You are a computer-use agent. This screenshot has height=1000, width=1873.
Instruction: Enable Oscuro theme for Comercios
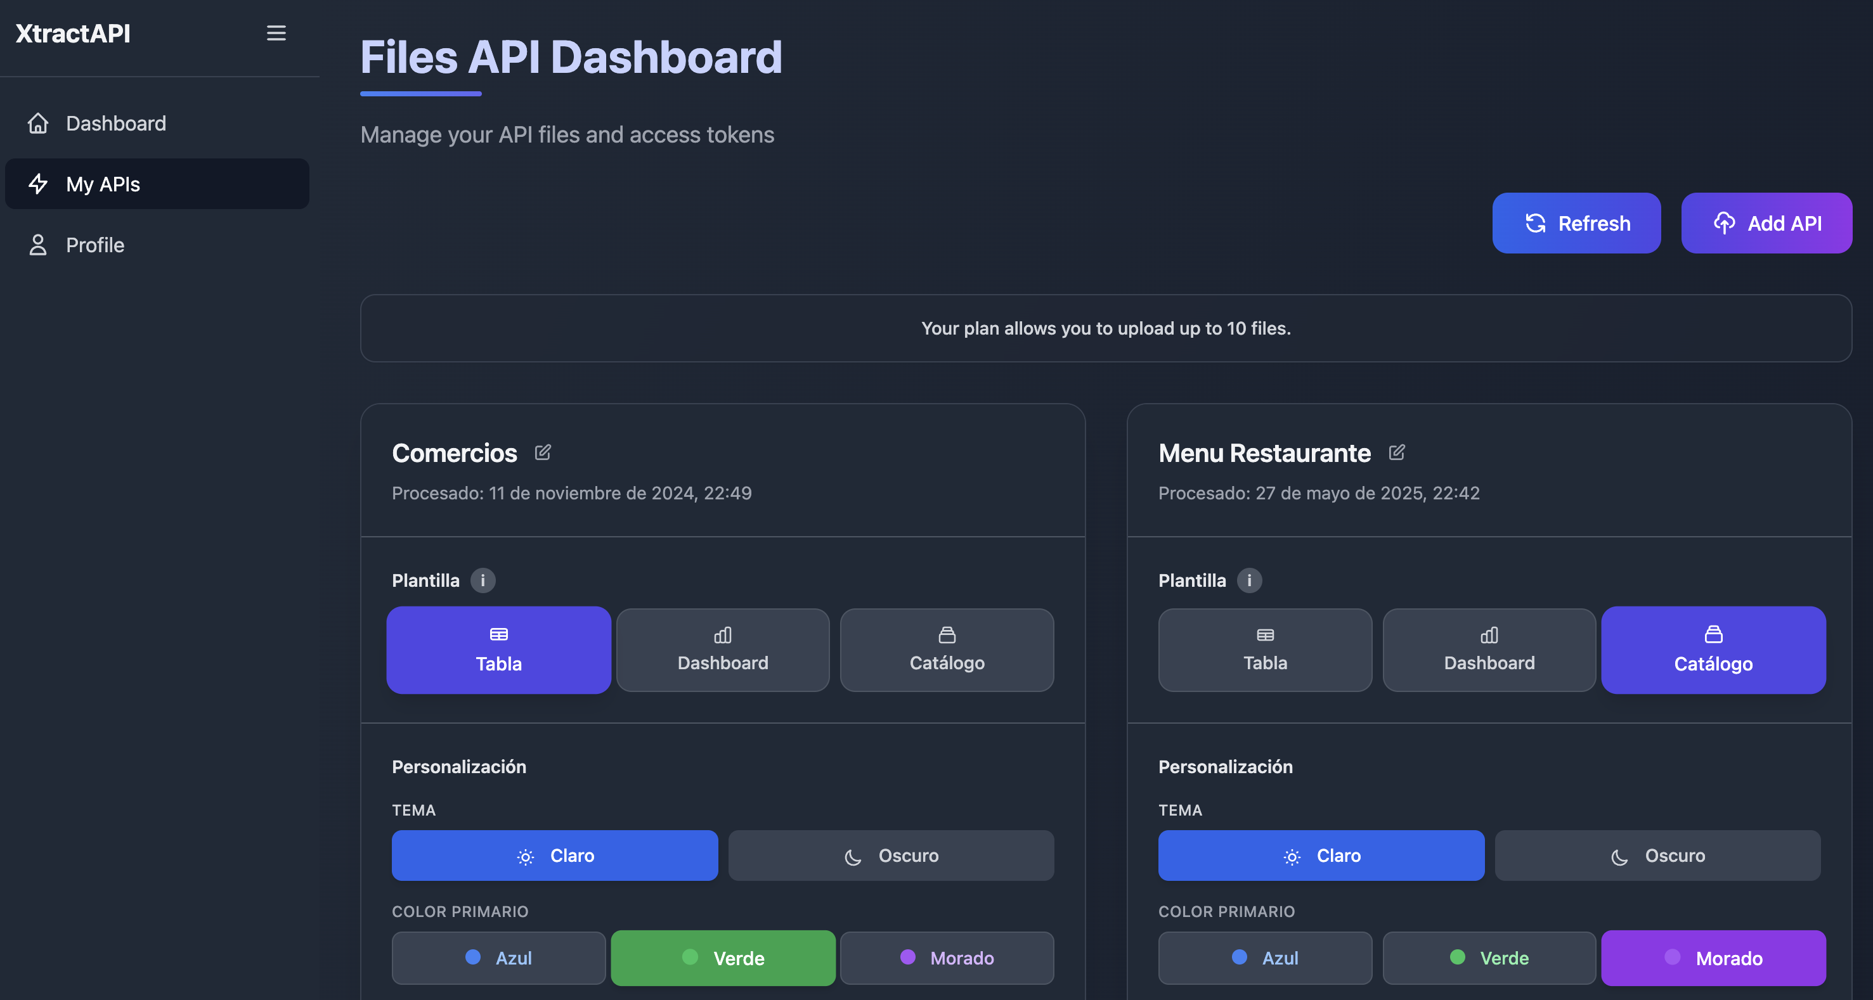(891, 856)
